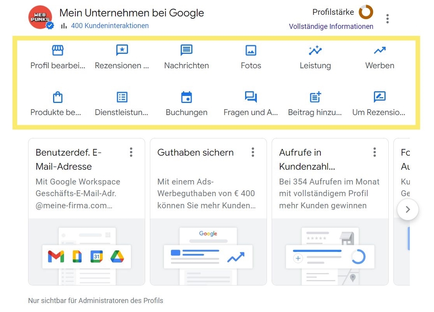The width and height of the screenshot is (434, 312).
Task: Click the Google Docs icon in Workspace card
Action: tap(77, 256)
